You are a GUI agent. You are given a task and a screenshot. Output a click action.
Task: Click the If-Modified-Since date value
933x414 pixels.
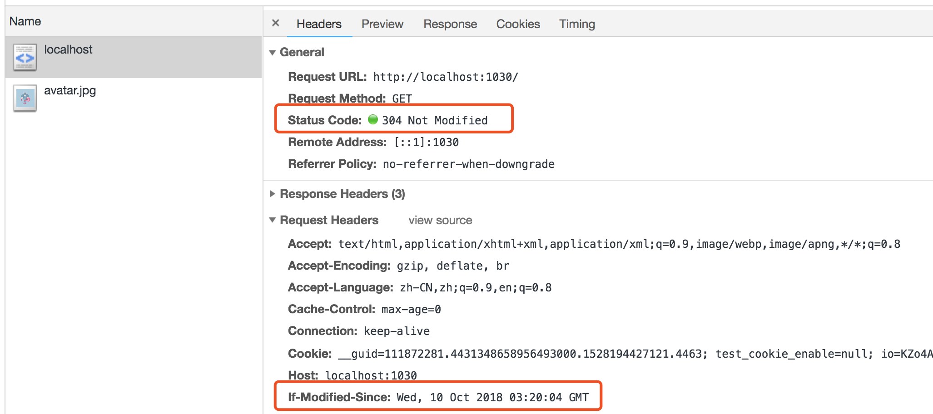point(492,398)
